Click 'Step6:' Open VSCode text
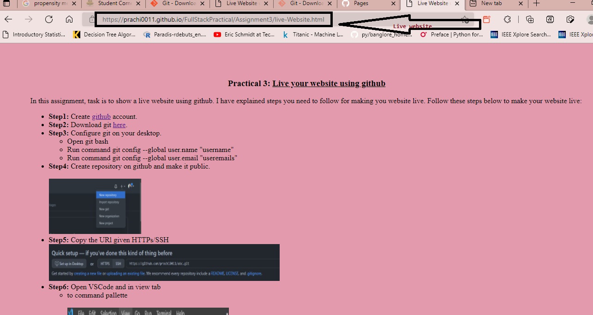This screenshot has width=593, height=315. pyautogui.click(x=105, y=287)
